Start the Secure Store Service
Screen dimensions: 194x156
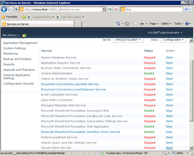pyautogui.click(x=169, y=148)
